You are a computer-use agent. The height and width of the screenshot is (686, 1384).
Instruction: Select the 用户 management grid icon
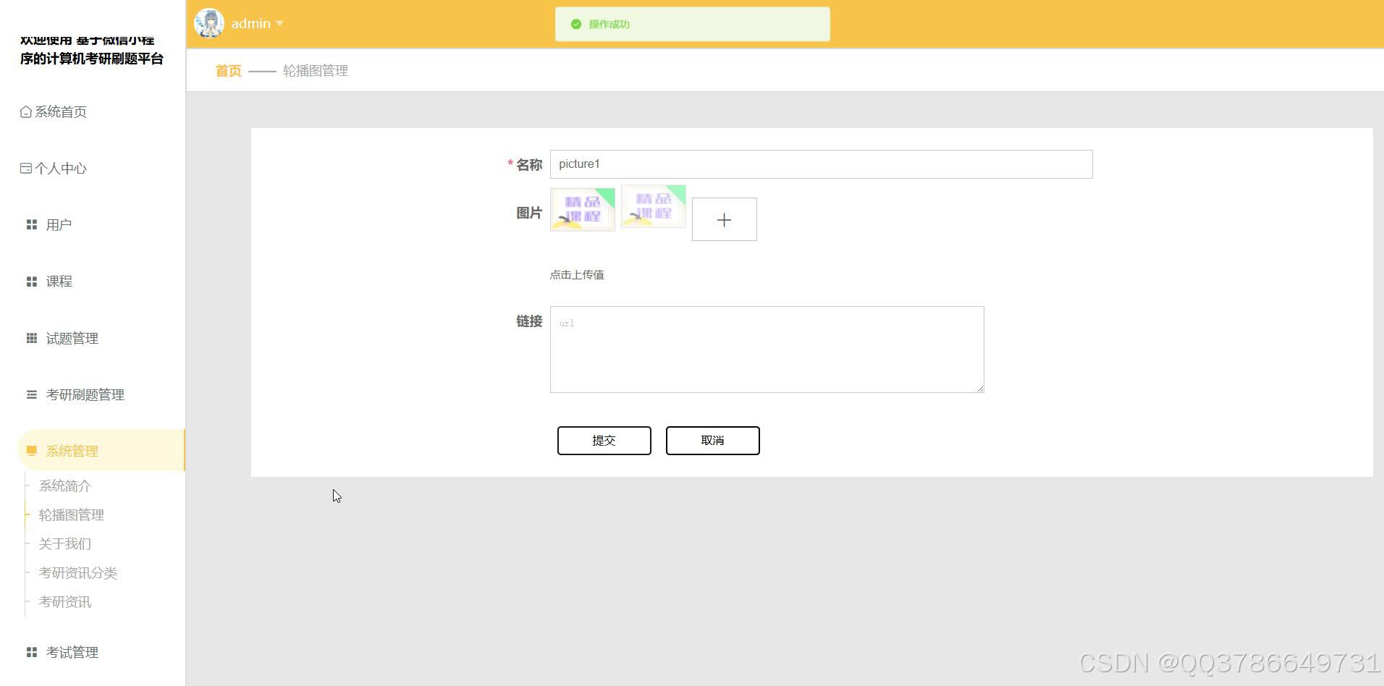(x=31, y=224)
